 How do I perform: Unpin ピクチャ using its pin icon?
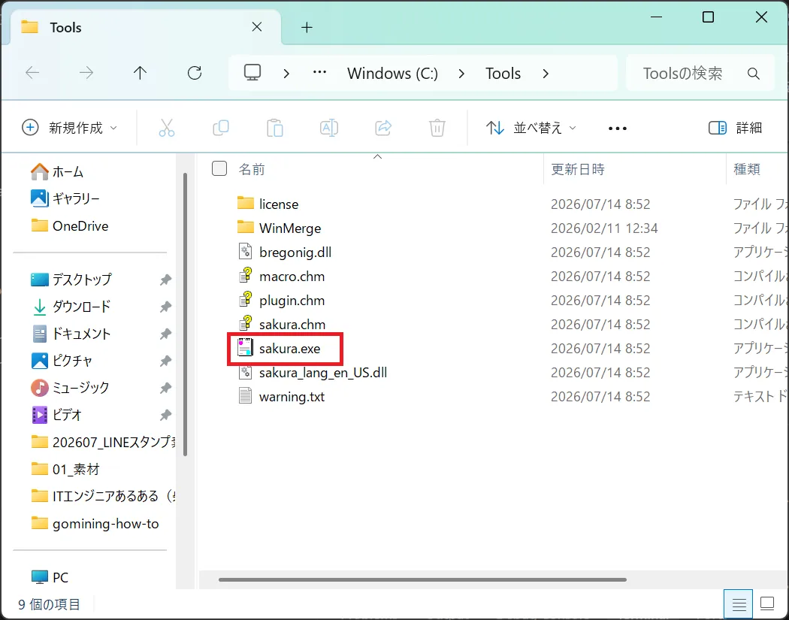[x=165, y=361]
